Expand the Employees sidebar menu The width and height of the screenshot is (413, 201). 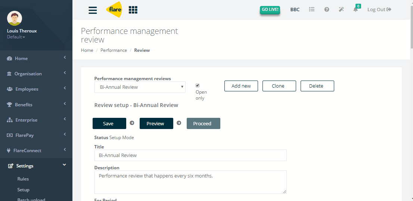click(x=36, y=89)
